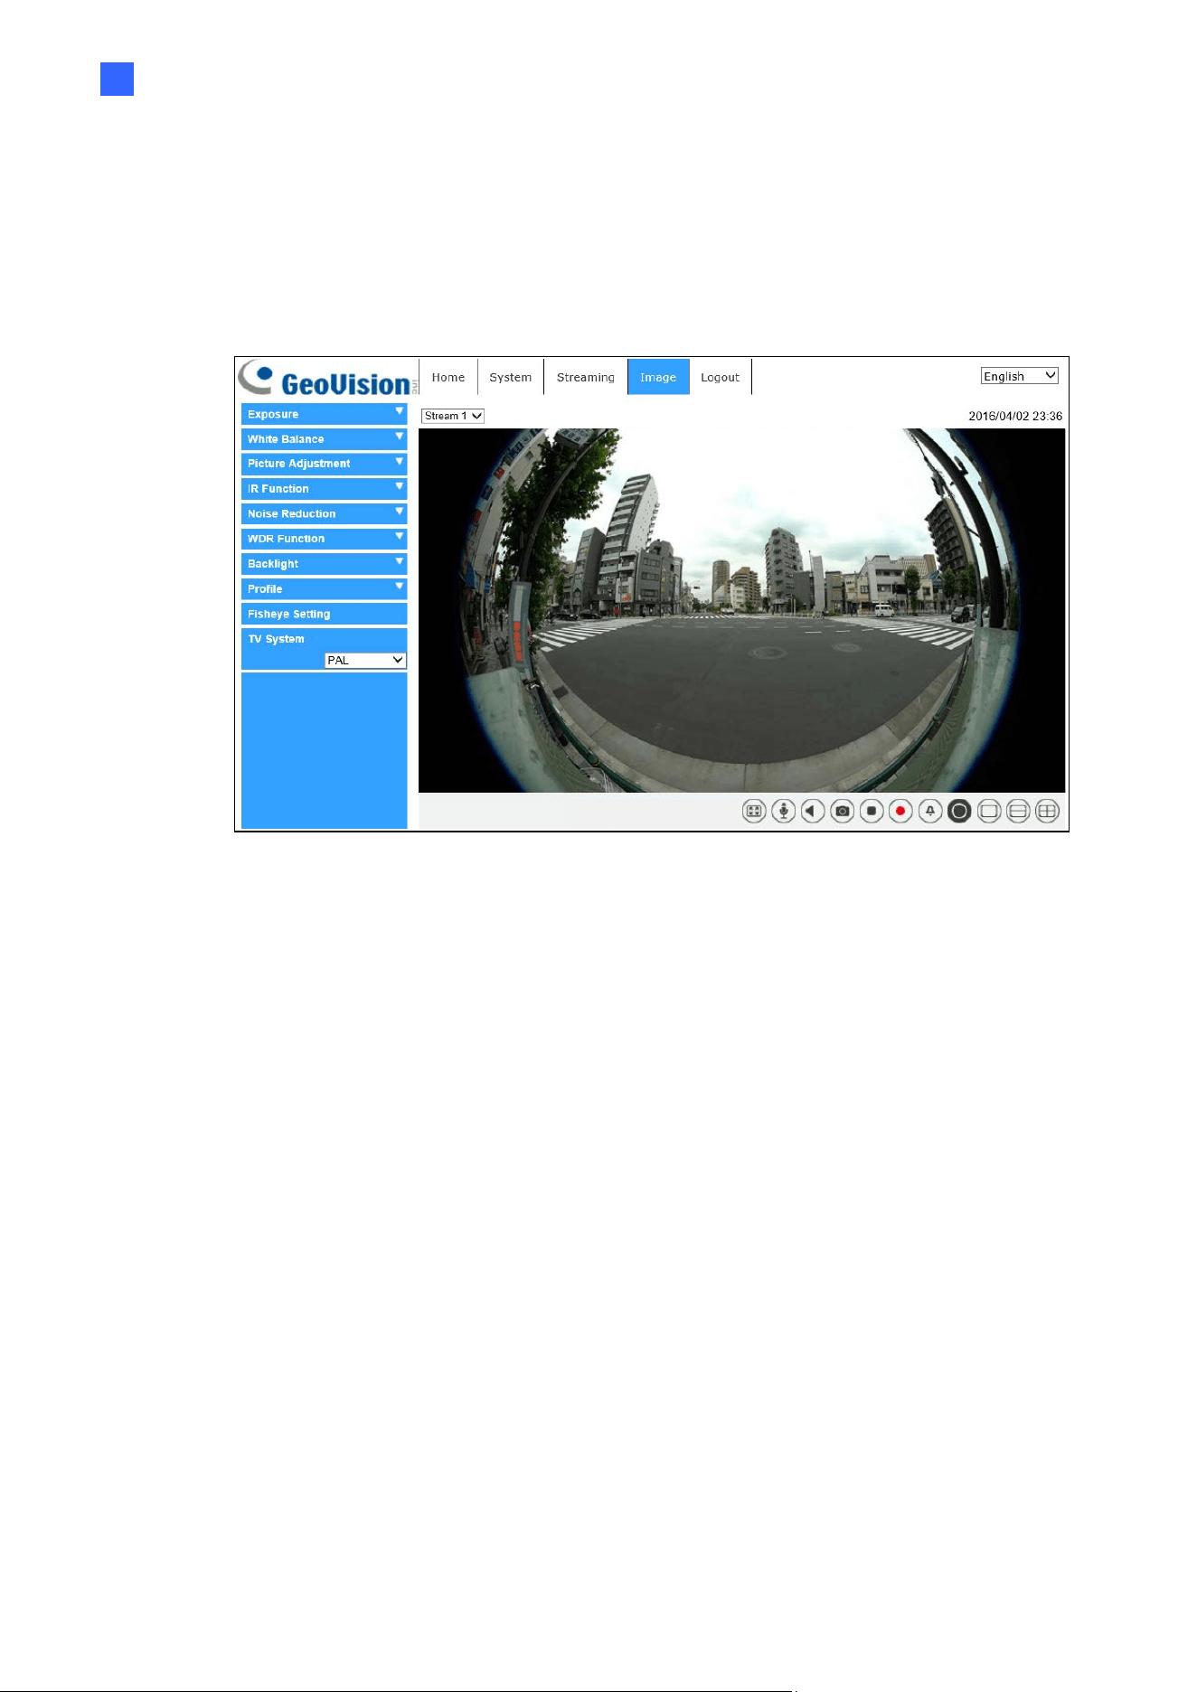Click Logout
The height and width of the screenshot is (1692, 1197).
pyautogui.click(x=721, y=377)
